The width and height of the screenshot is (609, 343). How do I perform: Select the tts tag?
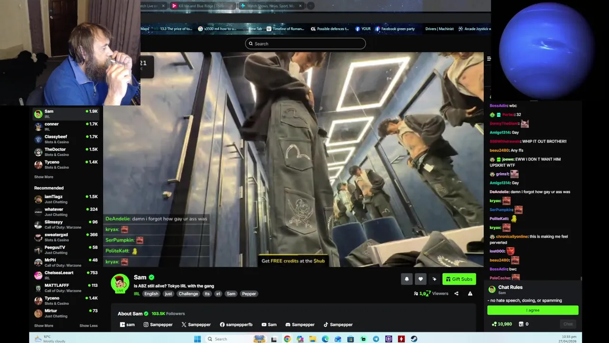pyautogui.click(x=207, y=294)
